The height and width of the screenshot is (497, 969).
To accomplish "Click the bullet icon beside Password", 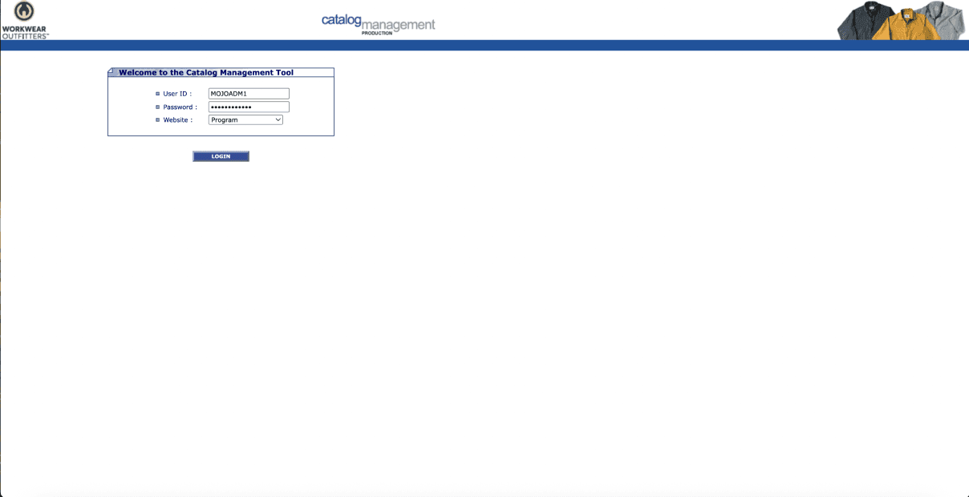I will coord(157,107).
